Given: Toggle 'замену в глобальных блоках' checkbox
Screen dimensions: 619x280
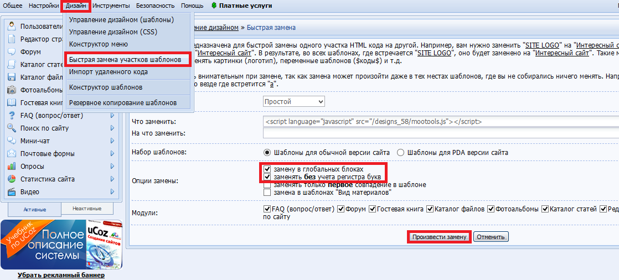Looking at the screenshot, I should (x=267, y=169).
